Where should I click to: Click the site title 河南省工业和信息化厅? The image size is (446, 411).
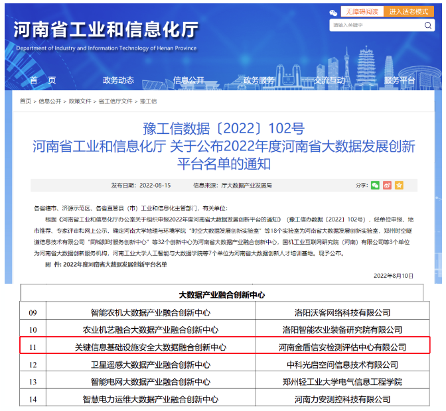pyautogui.click(x=106, y=29)
